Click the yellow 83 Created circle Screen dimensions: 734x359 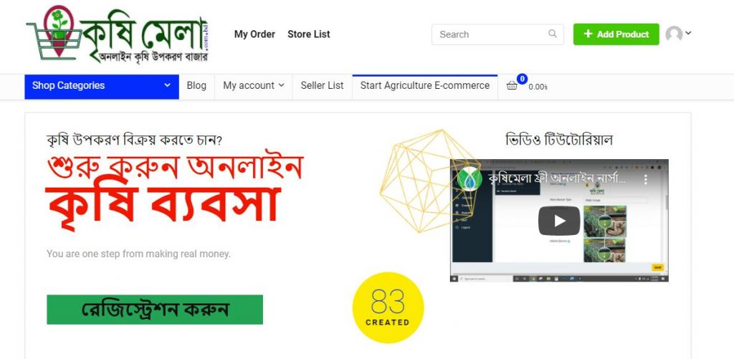[x=388, y=307]
